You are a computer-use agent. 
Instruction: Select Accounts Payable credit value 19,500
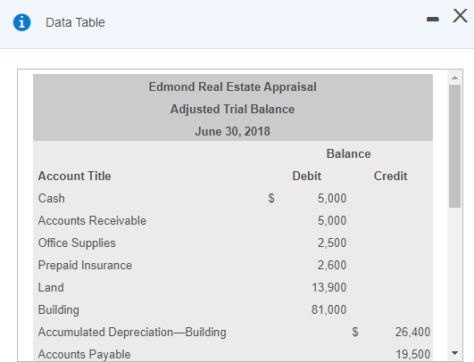413,355
